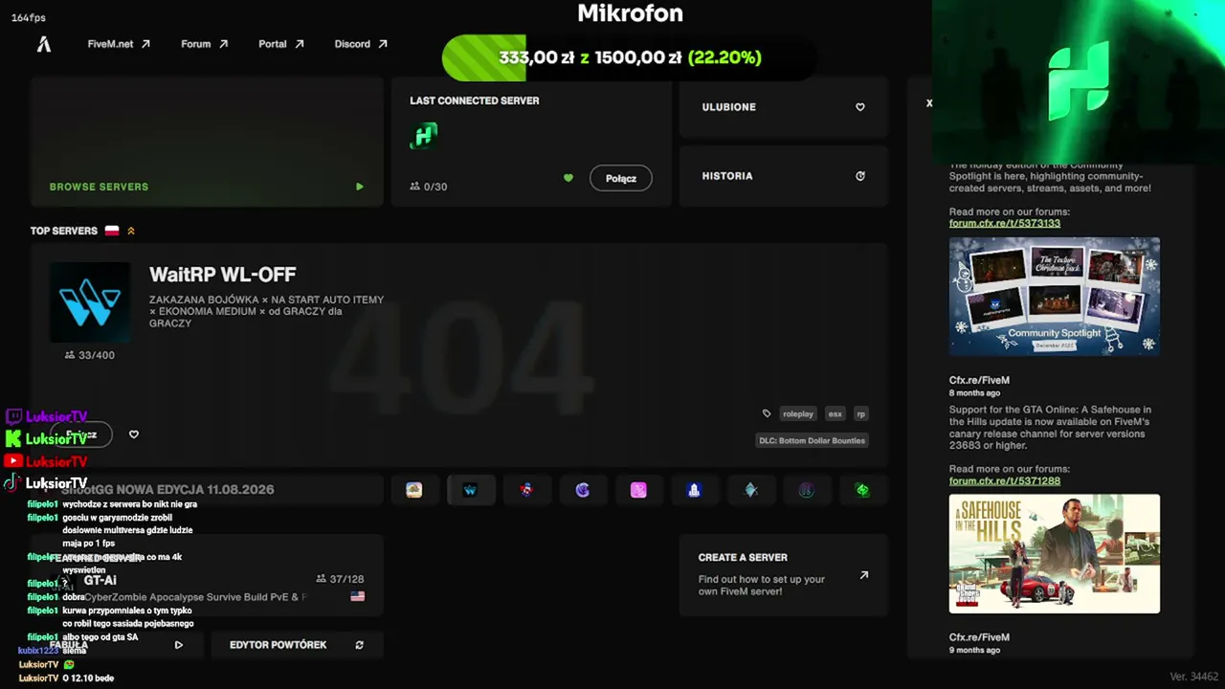This screenshot has height=689, width=1225.
Task: Close the news side panel with X
Action: [x=929, y=102]
